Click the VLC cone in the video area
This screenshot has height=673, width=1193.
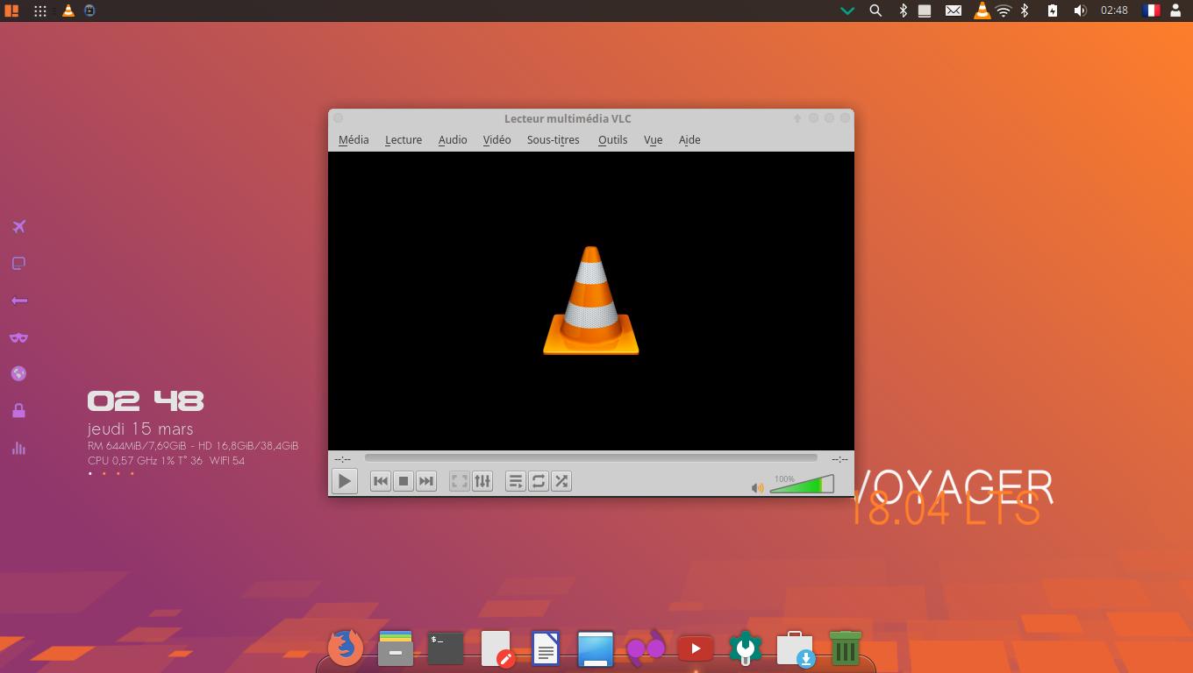(591, 301)
